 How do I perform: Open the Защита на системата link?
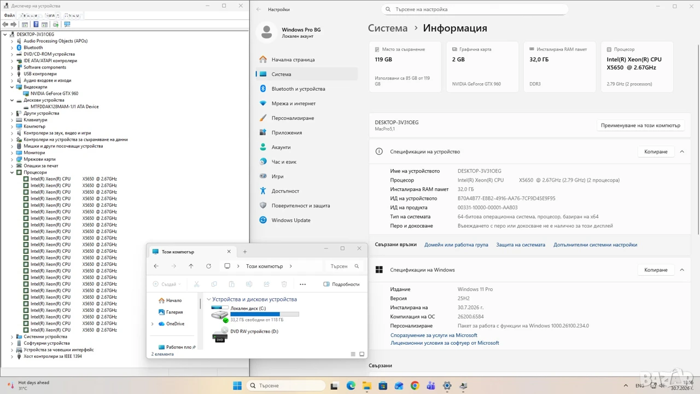(521, 245)
